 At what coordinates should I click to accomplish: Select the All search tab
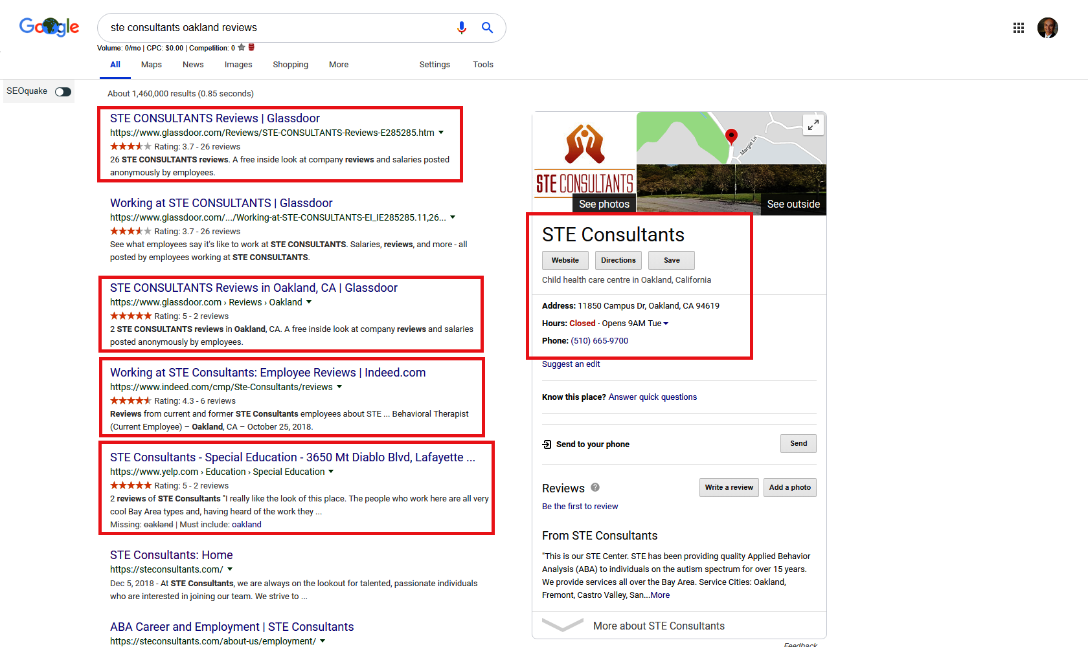pos(115,65)
